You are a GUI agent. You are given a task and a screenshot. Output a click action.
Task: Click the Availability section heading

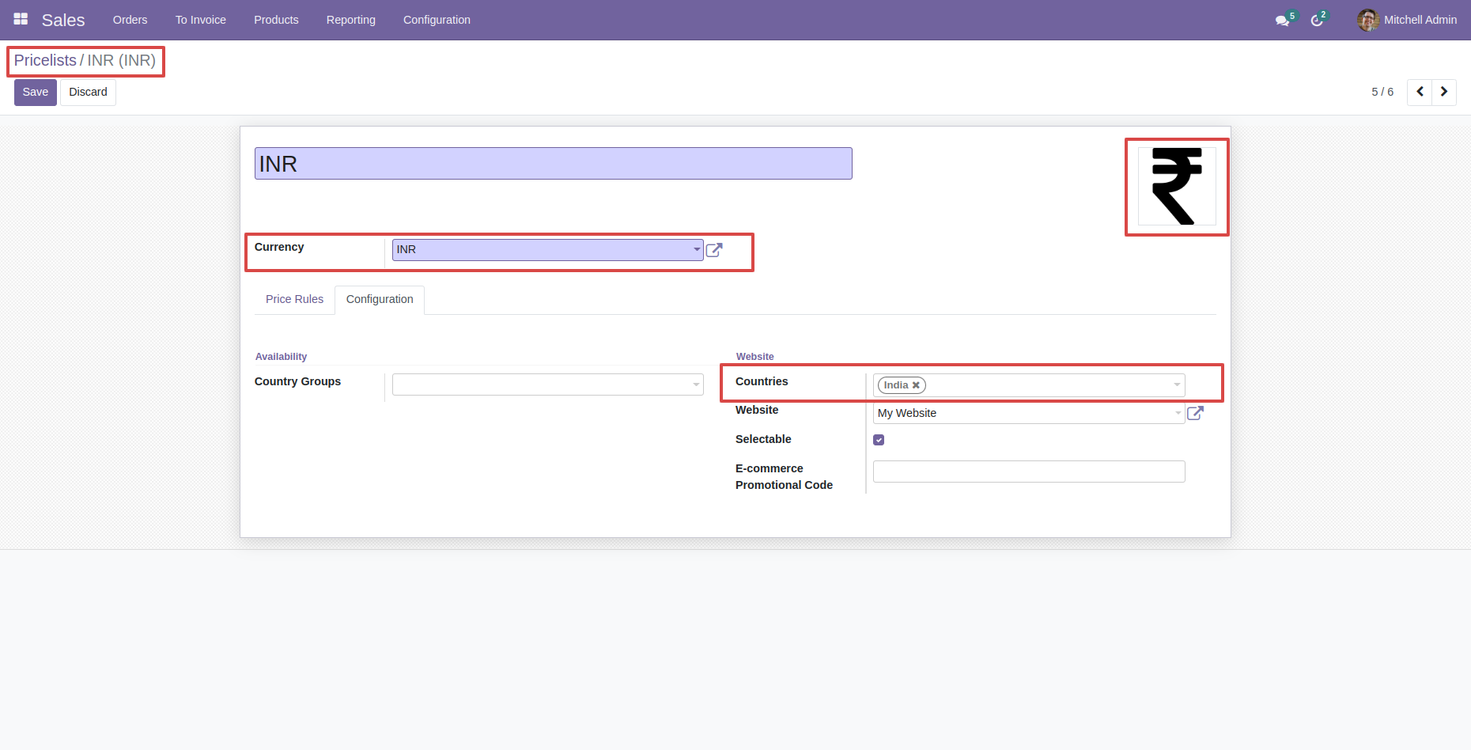pos(281,357)
